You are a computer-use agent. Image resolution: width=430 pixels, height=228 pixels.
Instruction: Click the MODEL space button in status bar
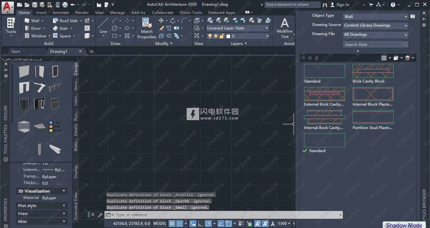coord(160,224)
